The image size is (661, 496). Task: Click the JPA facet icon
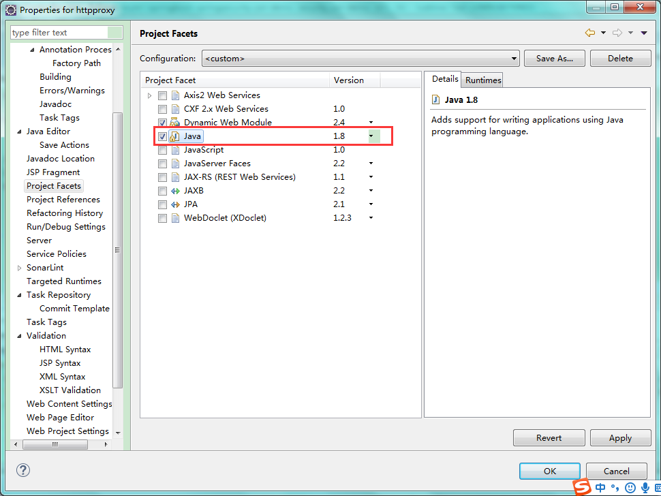point(175,204)
